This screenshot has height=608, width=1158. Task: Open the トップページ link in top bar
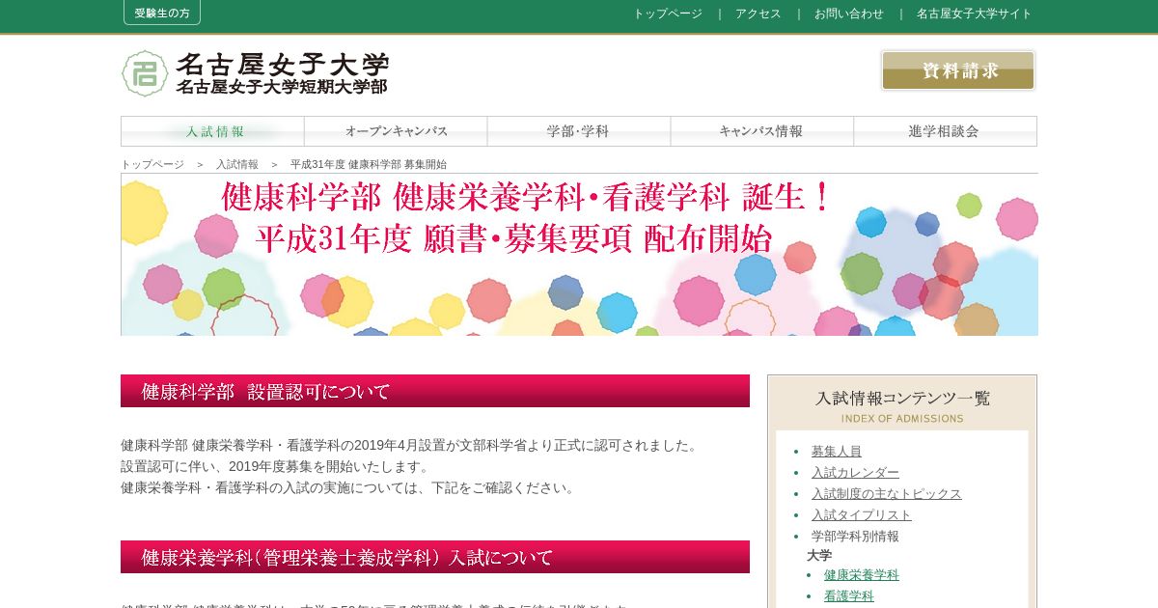[668, 14]
